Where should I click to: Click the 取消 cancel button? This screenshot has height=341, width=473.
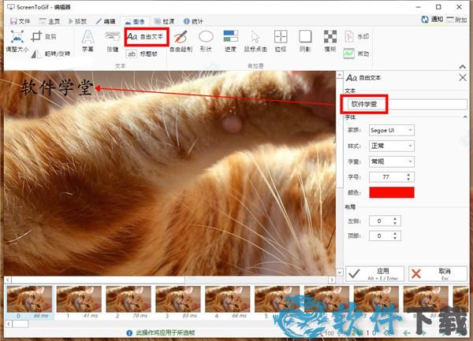click(438, 273)
